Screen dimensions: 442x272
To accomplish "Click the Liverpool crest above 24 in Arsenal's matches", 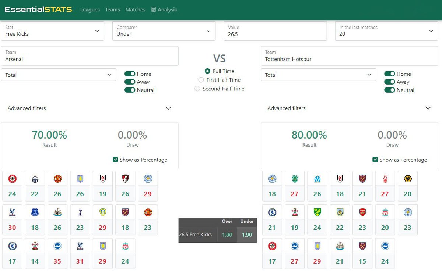I will point(125,246).
